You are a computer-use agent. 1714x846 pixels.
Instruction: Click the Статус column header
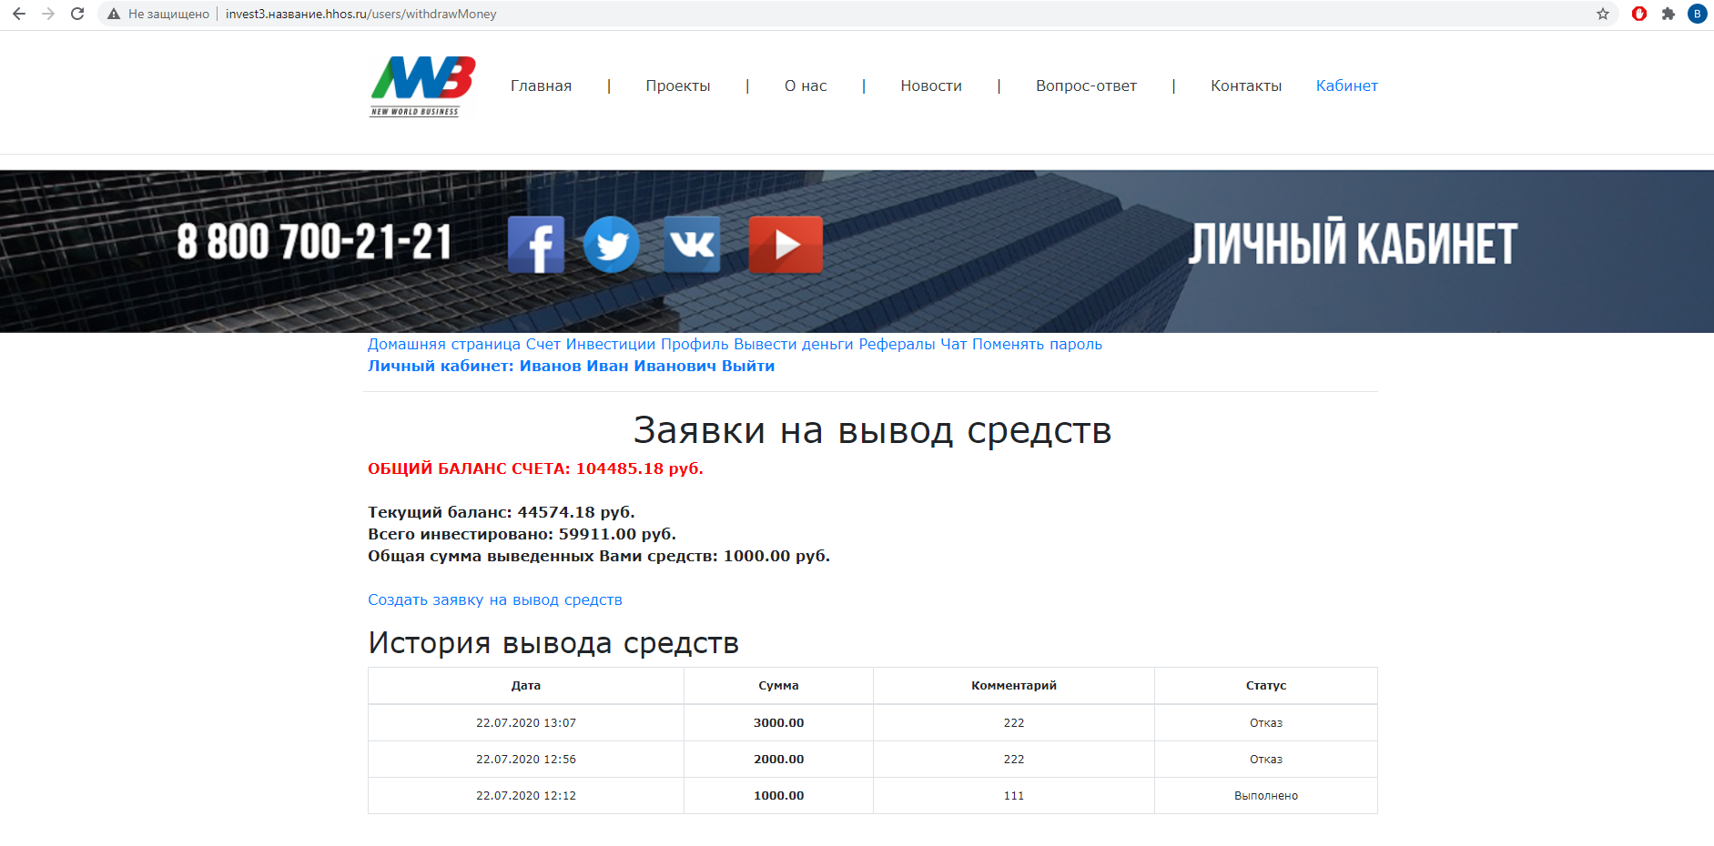click(x=1266, y=686)
